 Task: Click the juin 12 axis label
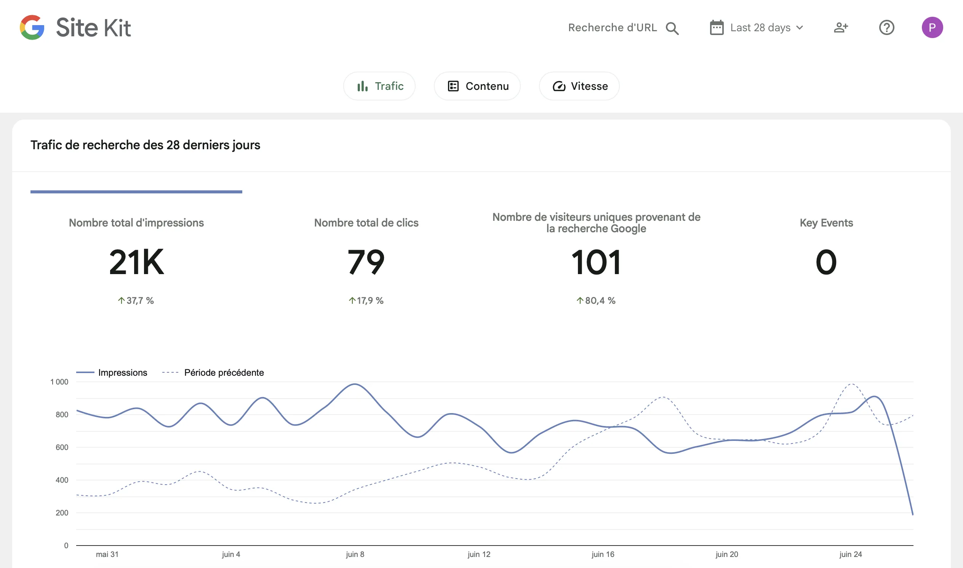[478, 554]
